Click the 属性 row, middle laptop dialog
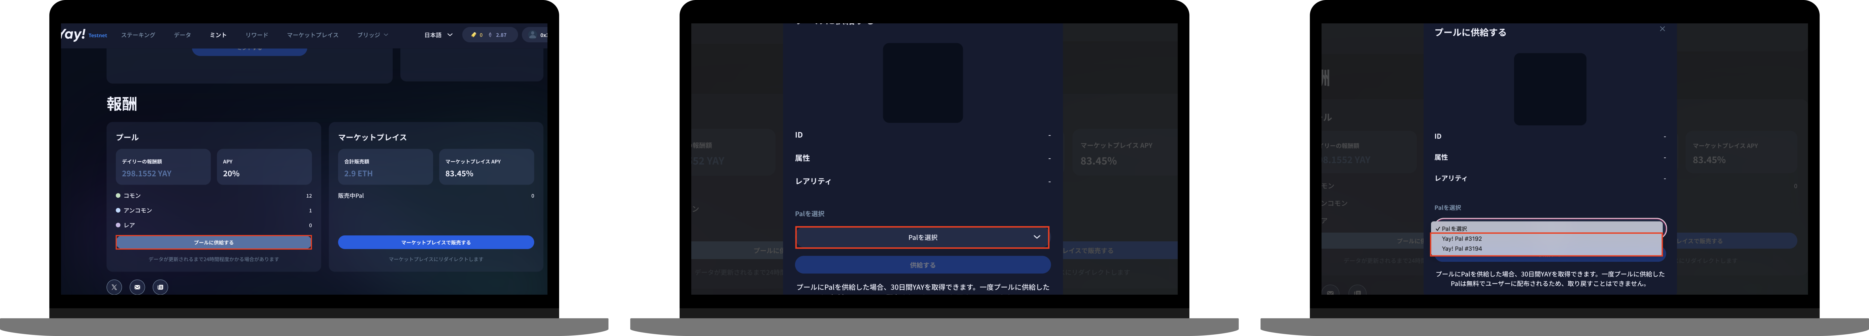 point(922,158)
